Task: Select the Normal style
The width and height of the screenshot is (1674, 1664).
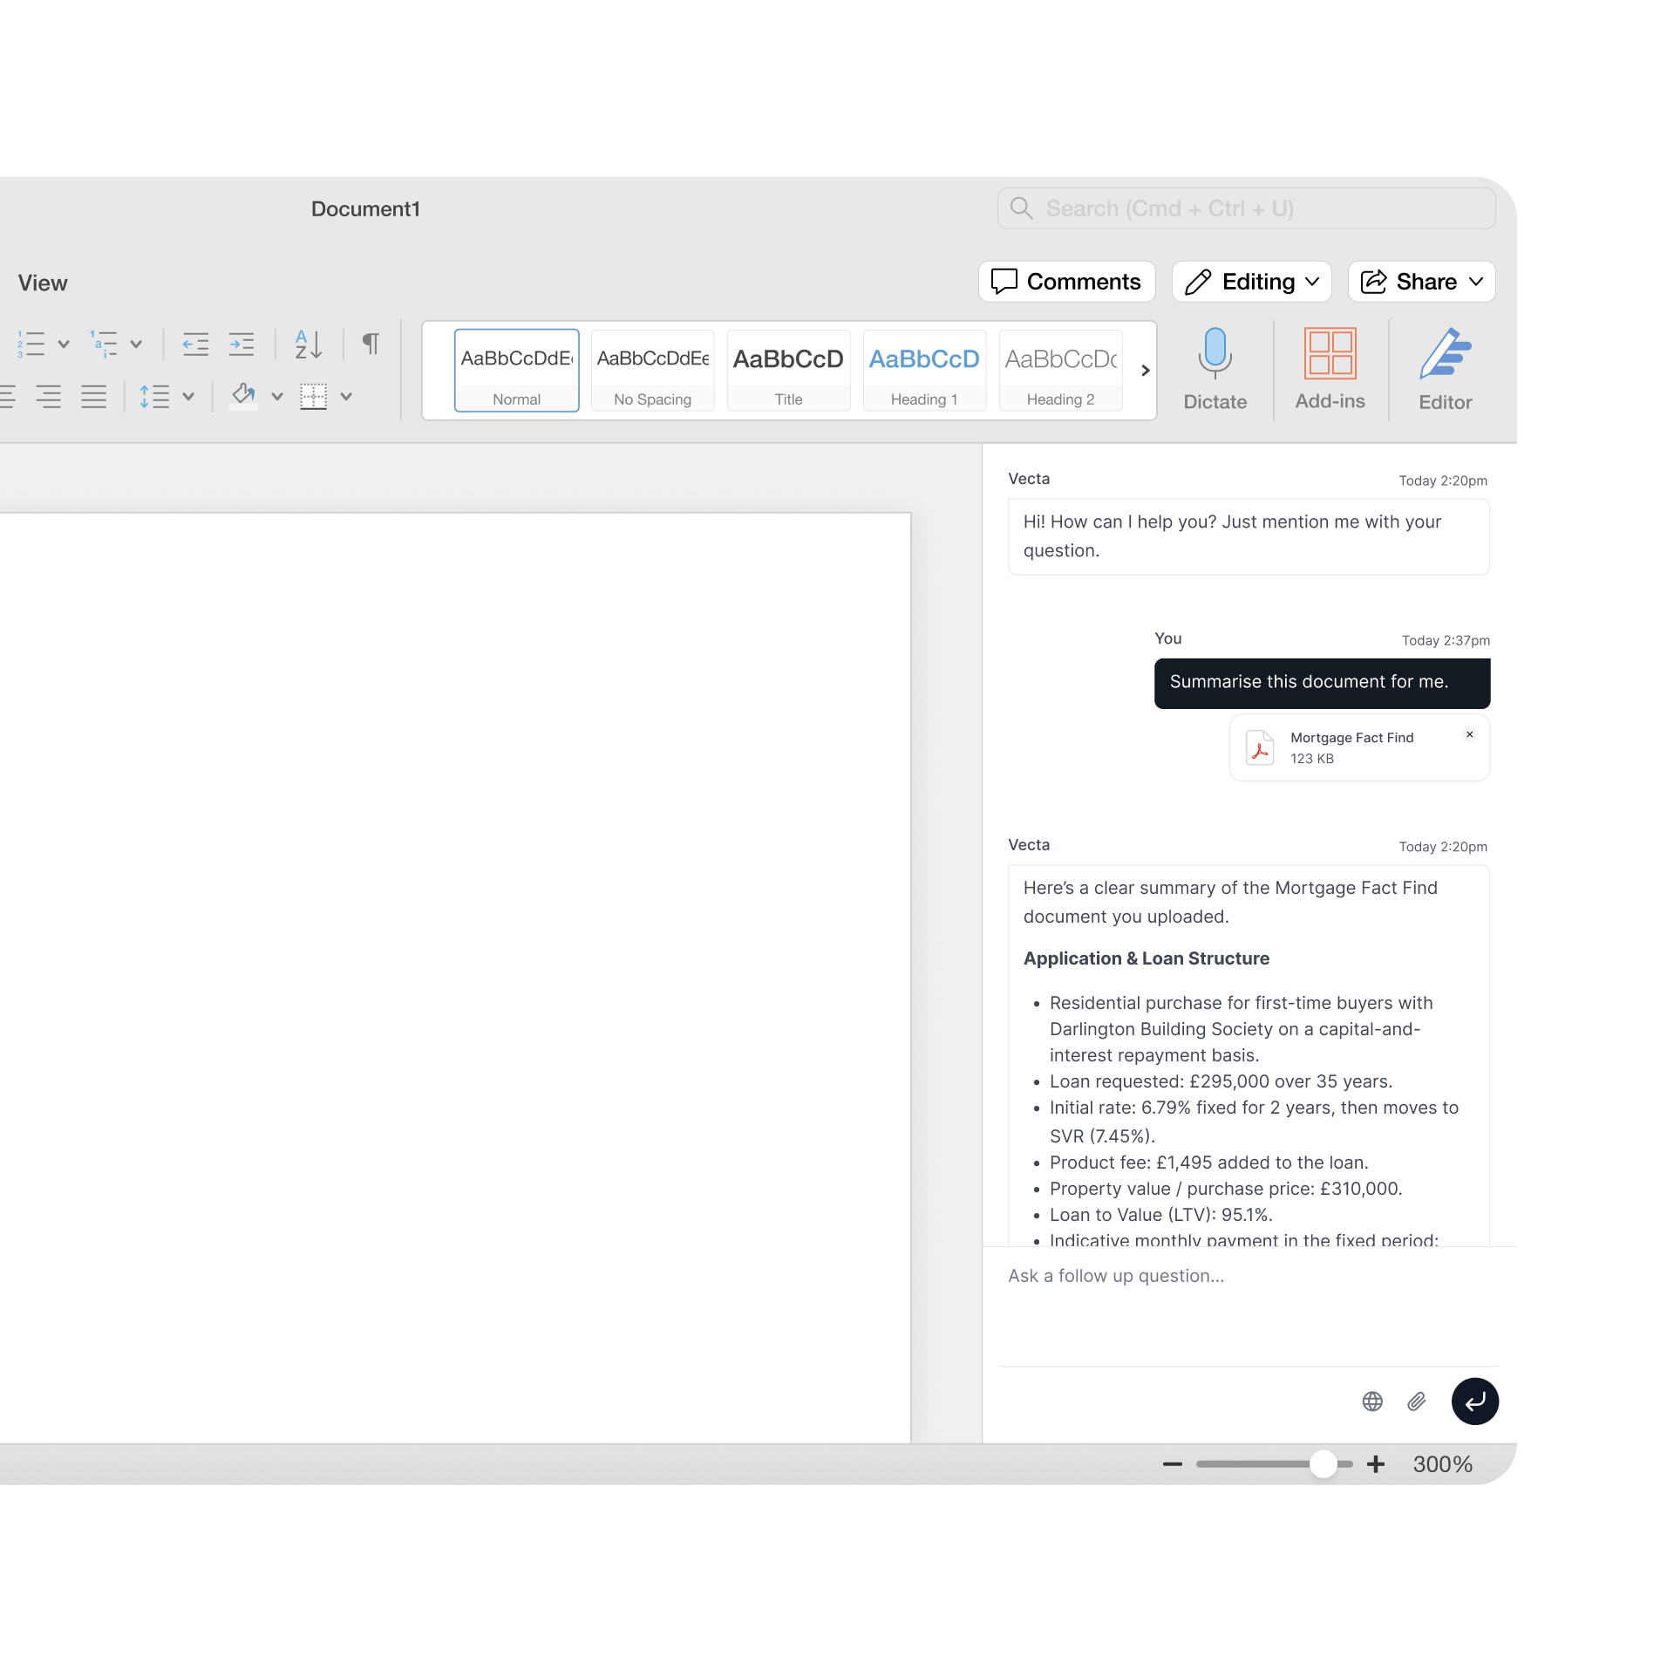Action: 516,370
